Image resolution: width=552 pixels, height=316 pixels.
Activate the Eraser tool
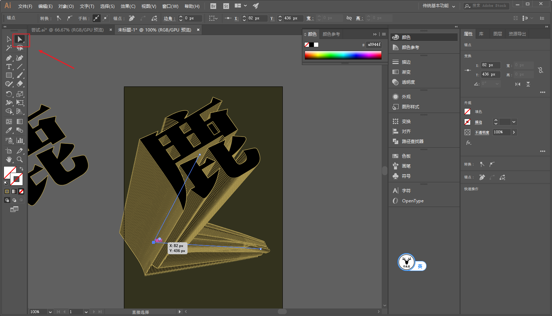pyautogui.click(x=20, y=84)
